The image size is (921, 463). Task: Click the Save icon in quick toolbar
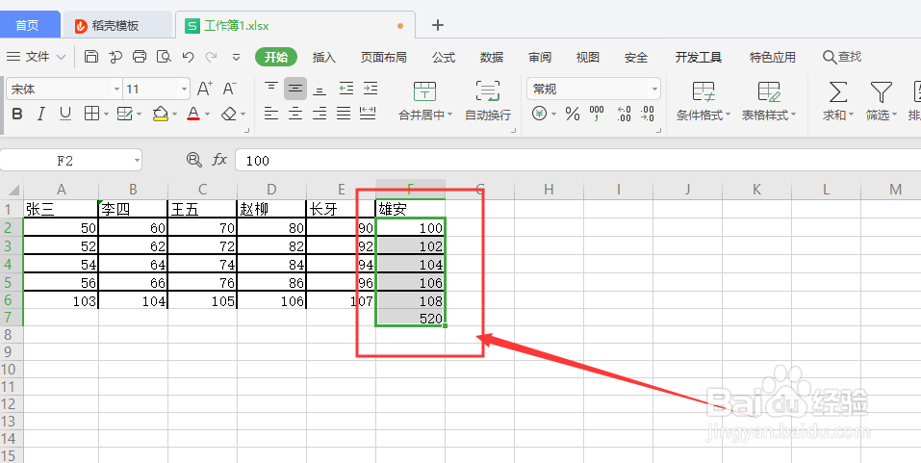(91, 57)
